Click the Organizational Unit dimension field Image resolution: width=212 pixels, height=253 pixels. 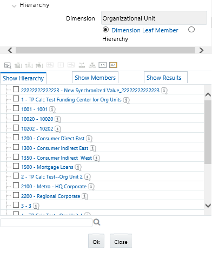154,18
